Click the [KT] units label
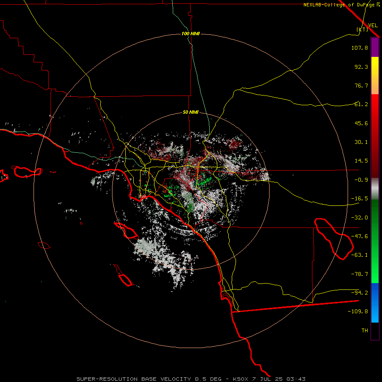382x382 pixels. (362, 29)
